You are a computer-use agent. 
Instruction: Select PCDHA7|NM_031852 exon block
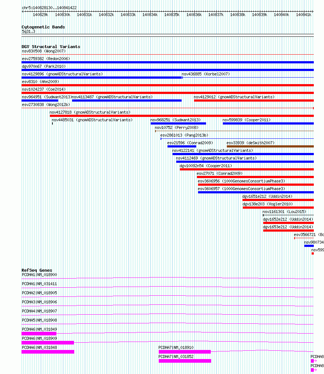(x=185, y=361)
